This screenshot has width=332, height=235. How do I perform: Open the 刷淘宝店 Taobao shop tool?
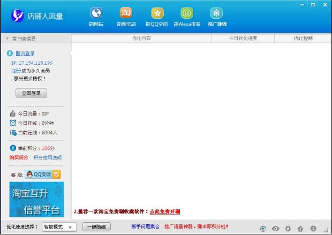click(x=126, y=16)
